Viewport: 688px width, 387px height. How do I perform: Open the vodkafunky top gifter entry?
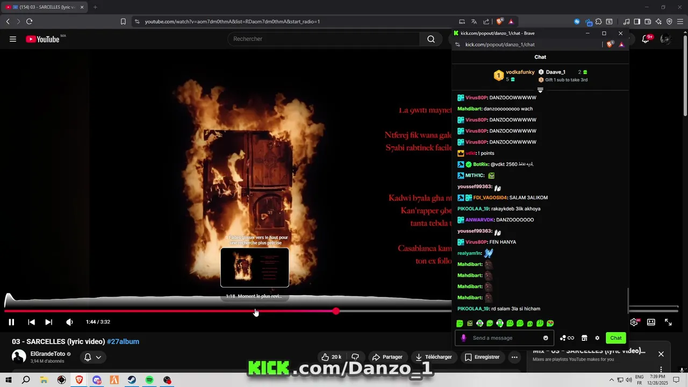[514, 75]
